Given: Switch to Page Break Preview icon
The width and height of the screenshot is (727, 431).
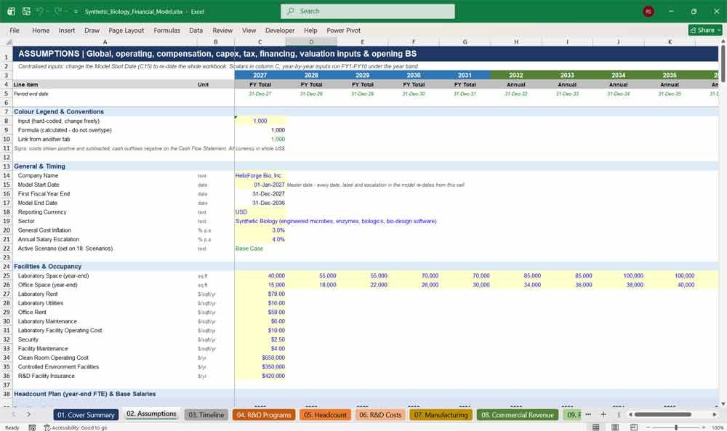Looking at the screenshot, I should (634, 427).
